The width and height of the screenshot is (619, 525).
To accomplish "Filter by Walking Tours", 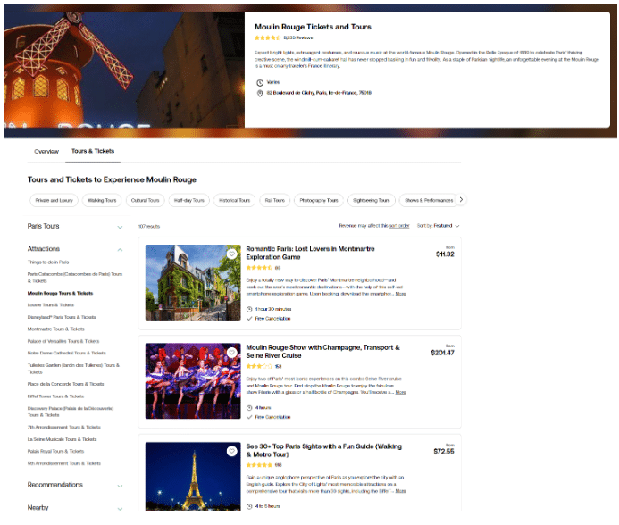I will click(102, 200).
